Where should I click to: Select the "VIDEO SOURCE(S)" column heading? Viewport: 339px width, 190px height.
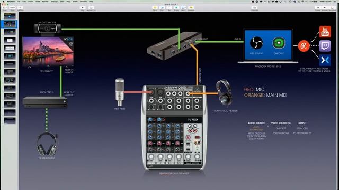click(281, 123)
